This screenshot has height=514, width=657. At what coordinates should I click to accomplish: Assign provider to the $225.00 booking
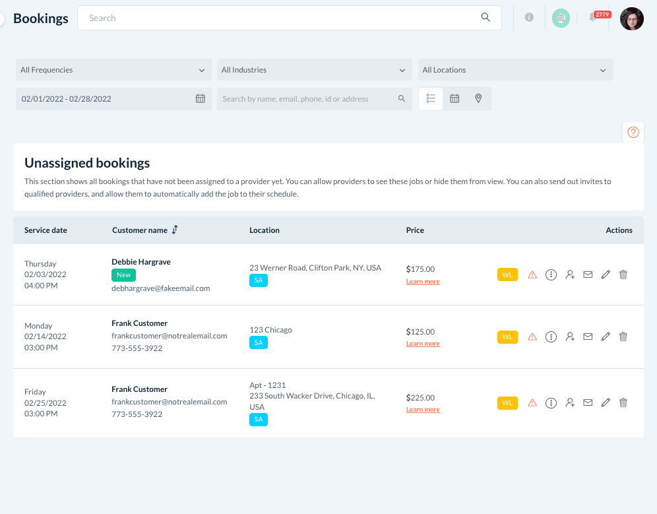[570, 402]
